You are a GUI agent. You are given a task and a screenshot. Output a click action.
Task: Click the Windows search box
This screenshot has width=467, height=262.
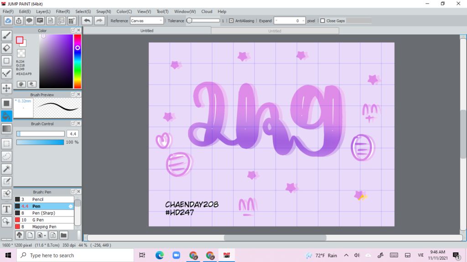75,256
